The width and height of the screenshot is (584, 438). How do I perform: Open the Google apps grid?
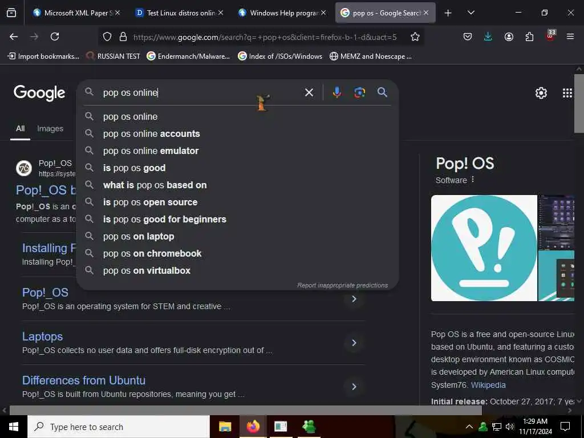tap(567, 93)
